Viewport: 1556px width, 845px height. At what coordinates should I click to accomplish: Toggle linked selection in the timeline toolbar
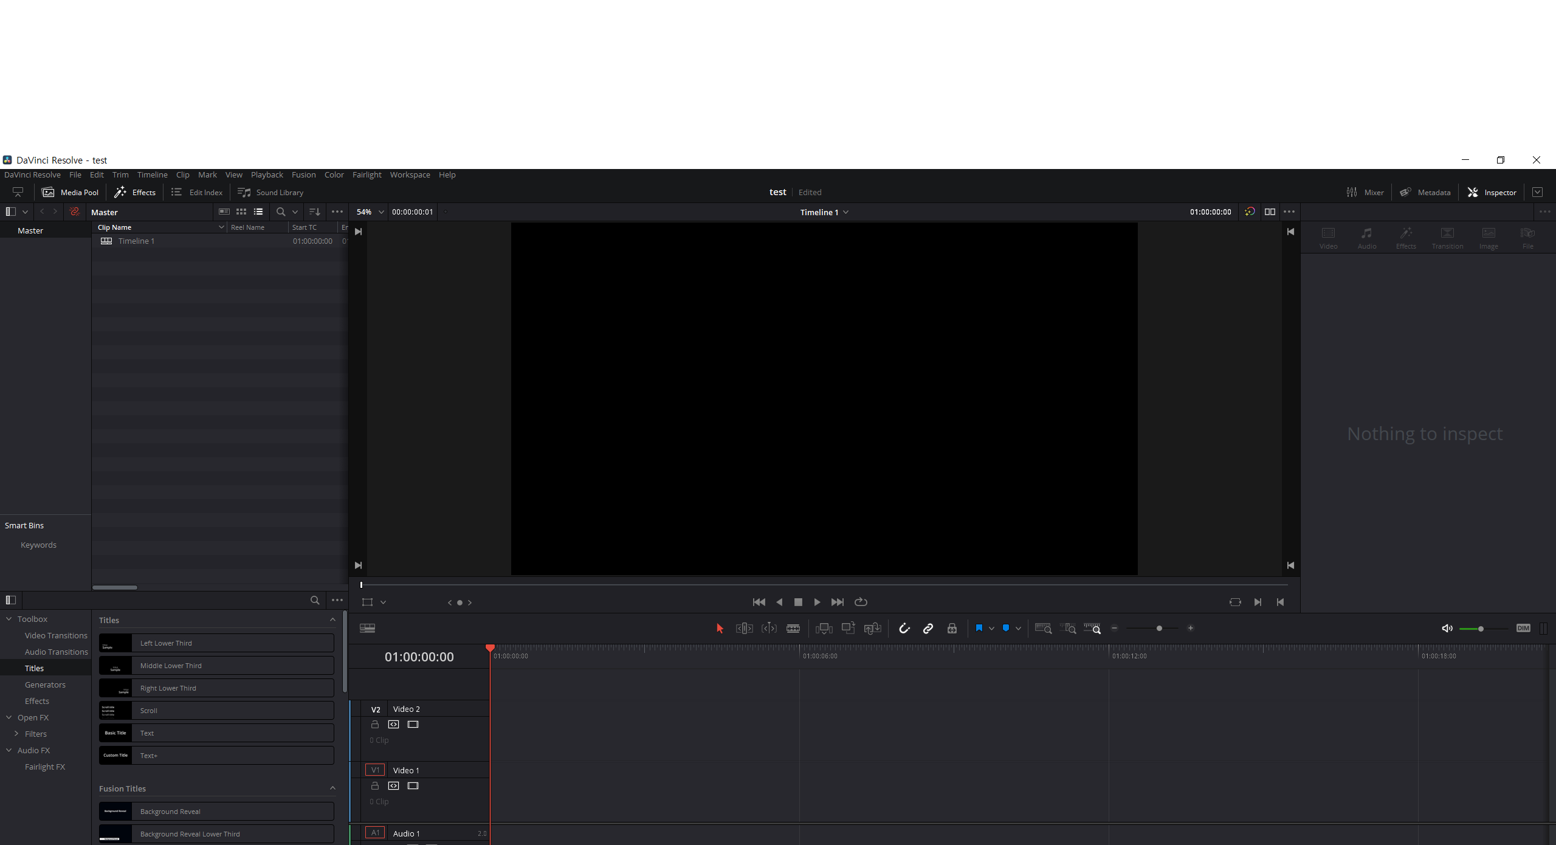tap(928, 628)
